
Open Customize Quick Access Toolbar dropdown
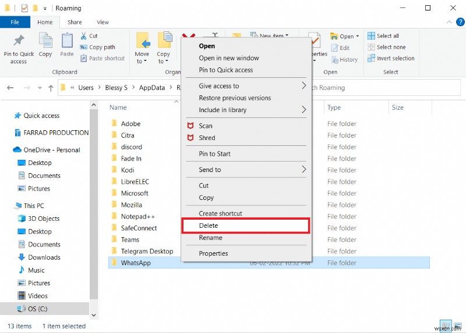[x=45, y=8]
